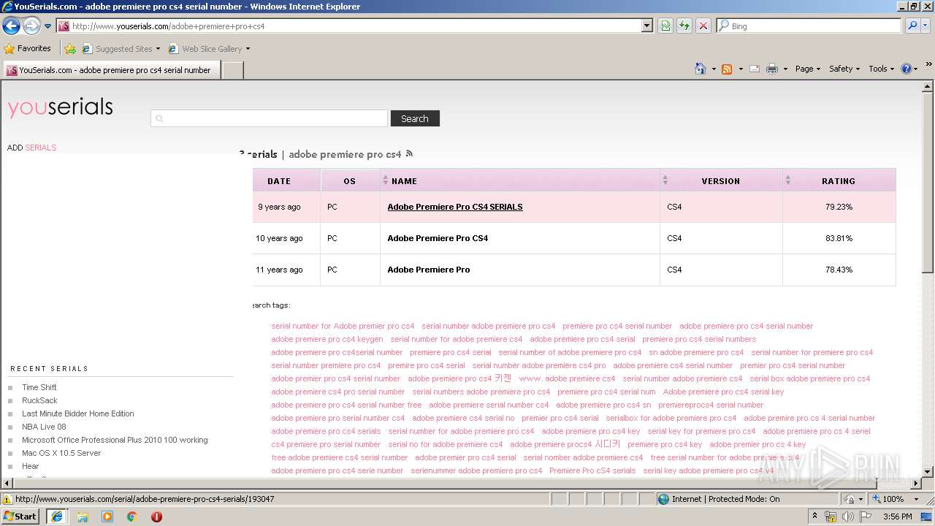Click the black Search button
Viewport: 935px width, 526px height.
(415, 118)
